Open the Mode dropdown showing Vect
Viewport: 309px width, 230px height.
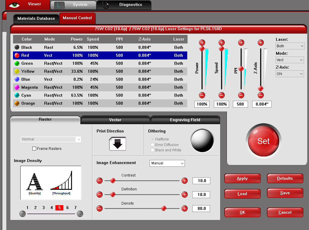(290, 60)
